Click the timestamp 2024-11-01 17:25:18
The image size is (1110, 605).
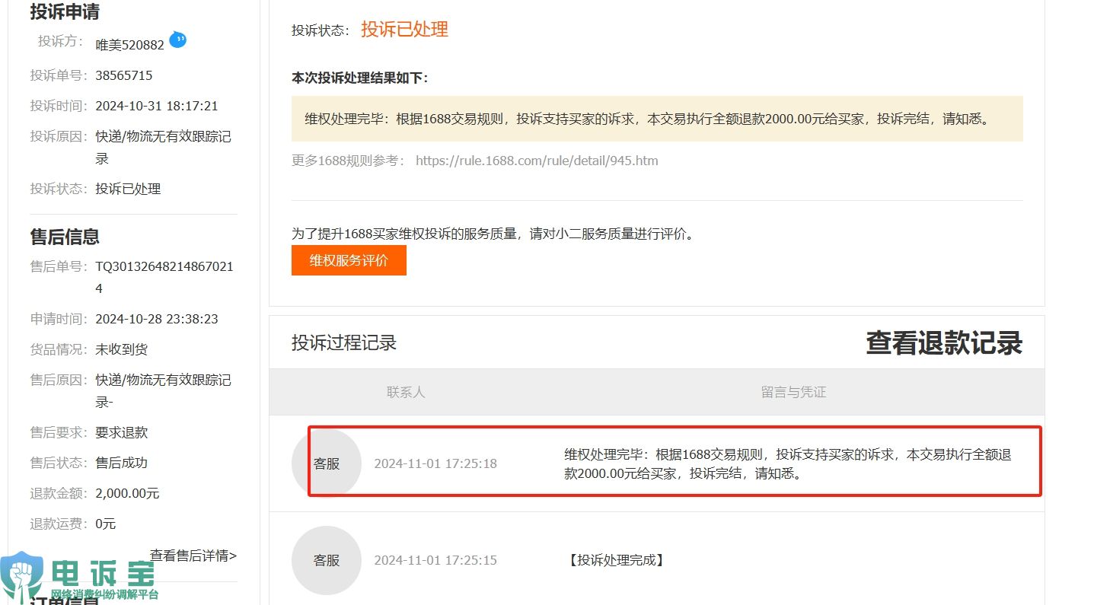(435, 463)
